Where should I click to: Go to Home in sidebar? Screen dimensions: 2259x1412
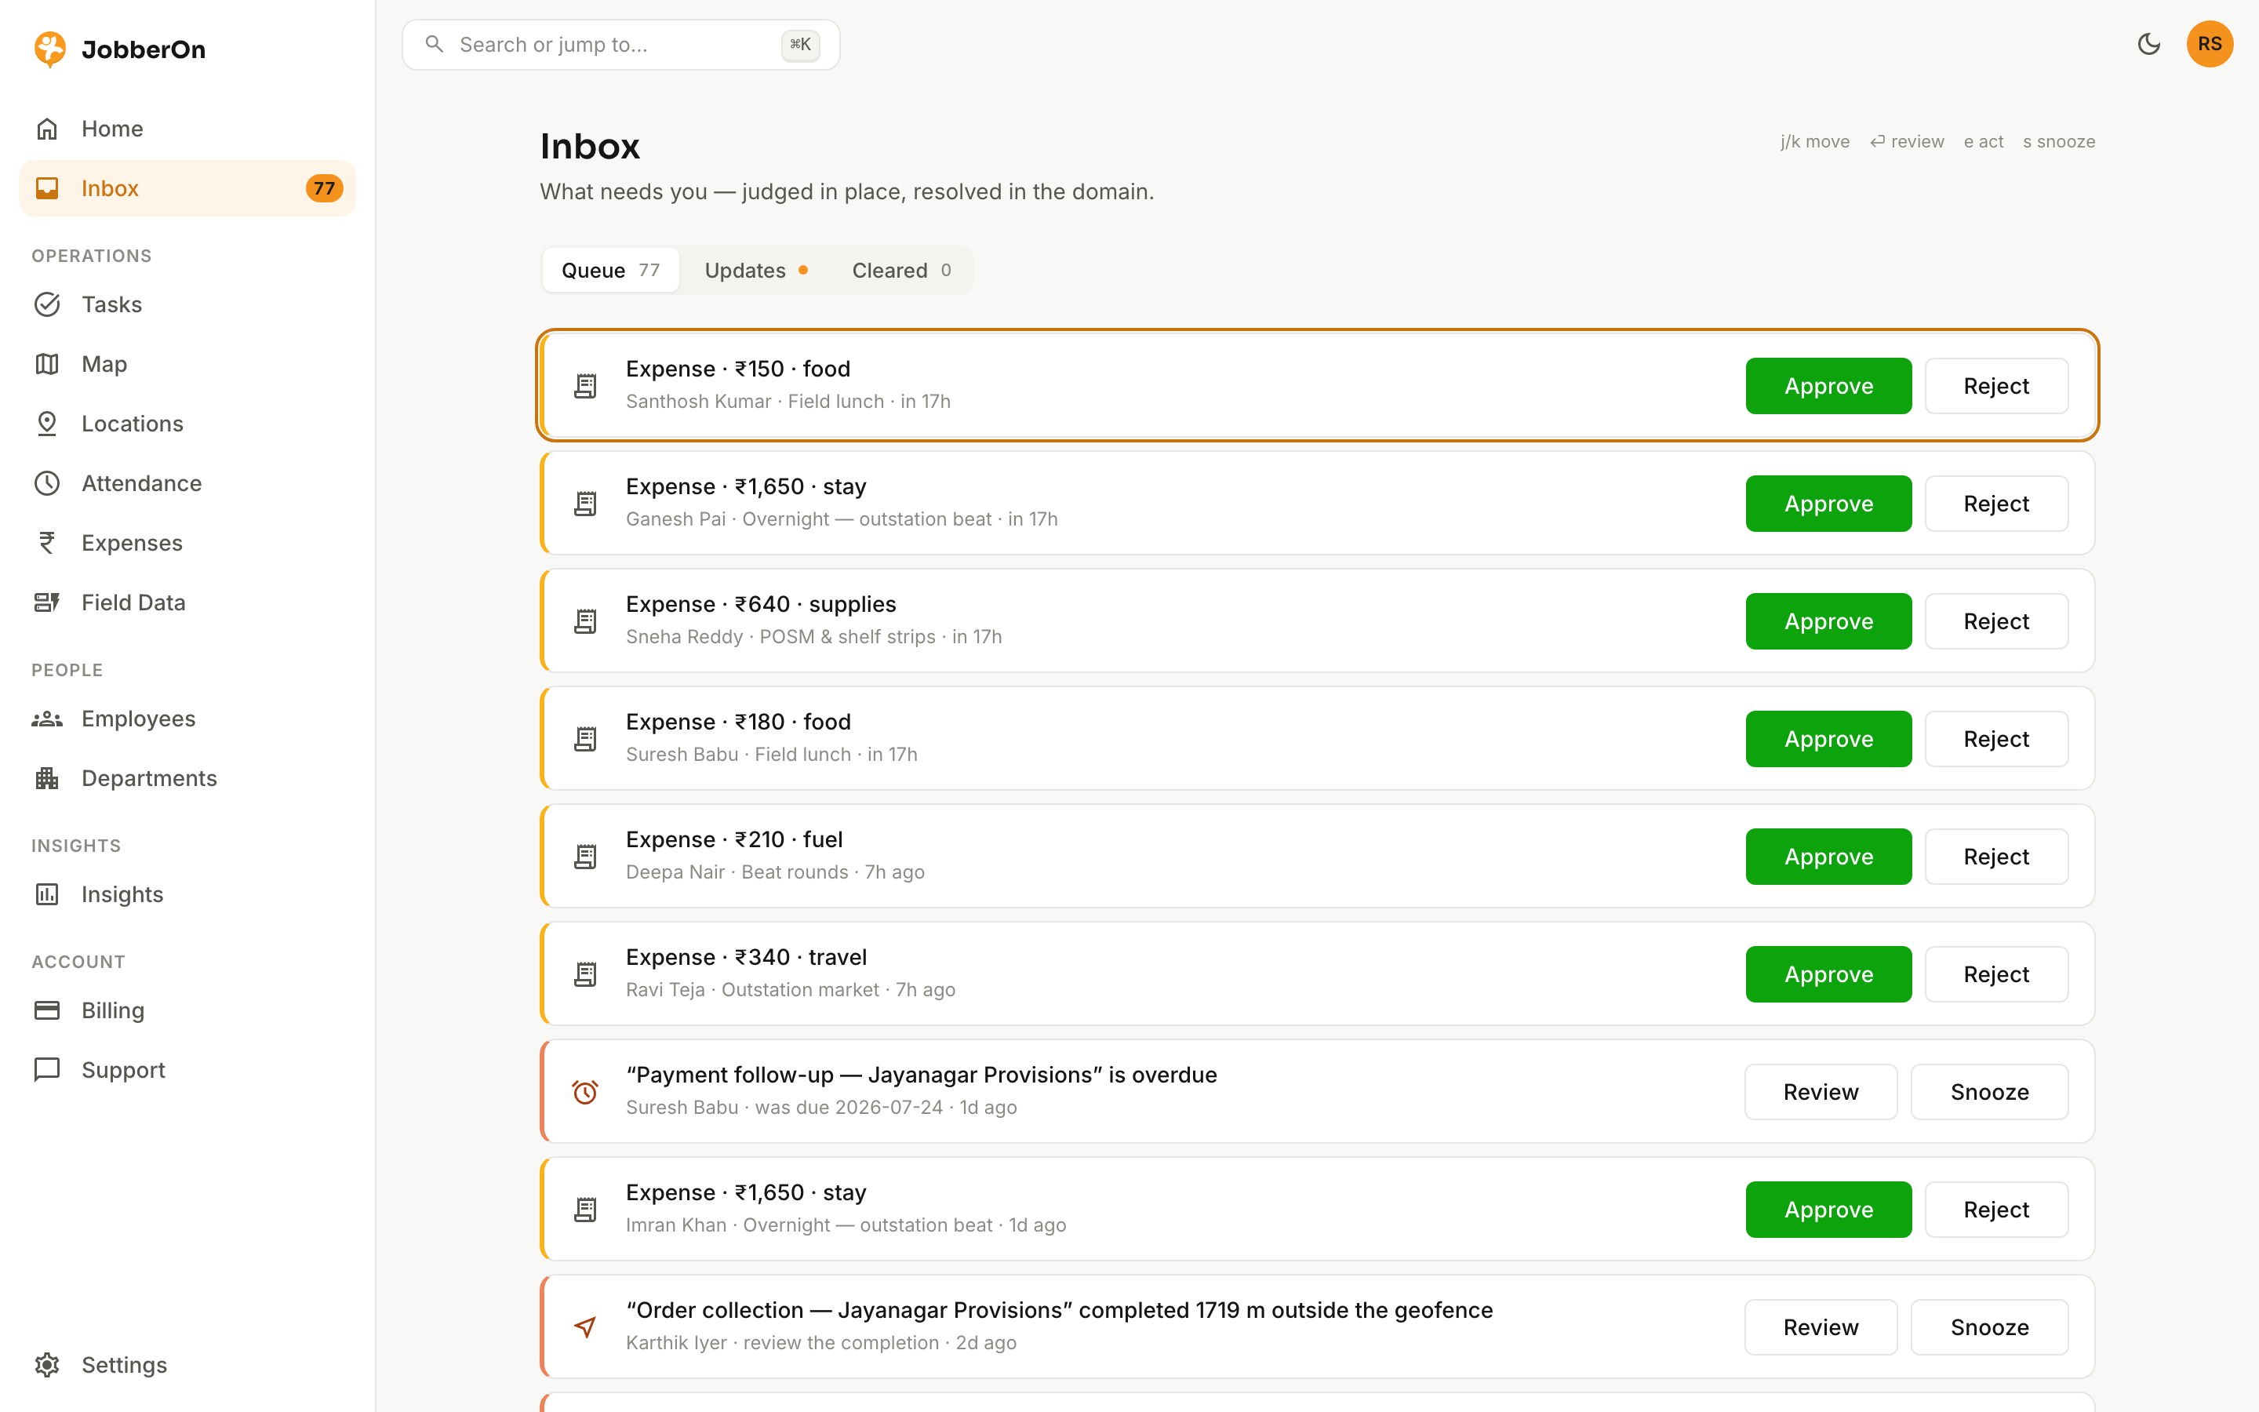click(x=187, y=129)
